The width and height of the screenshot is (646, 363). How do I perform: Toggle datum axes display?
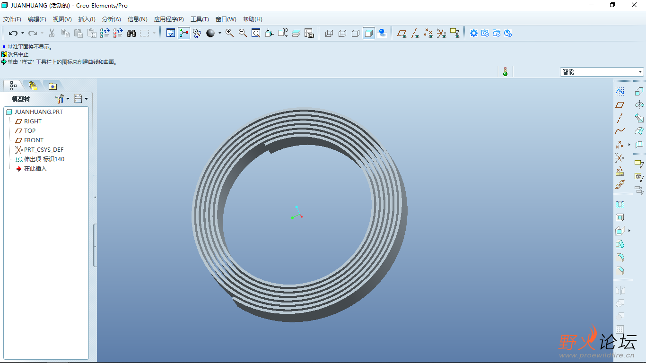415,33
